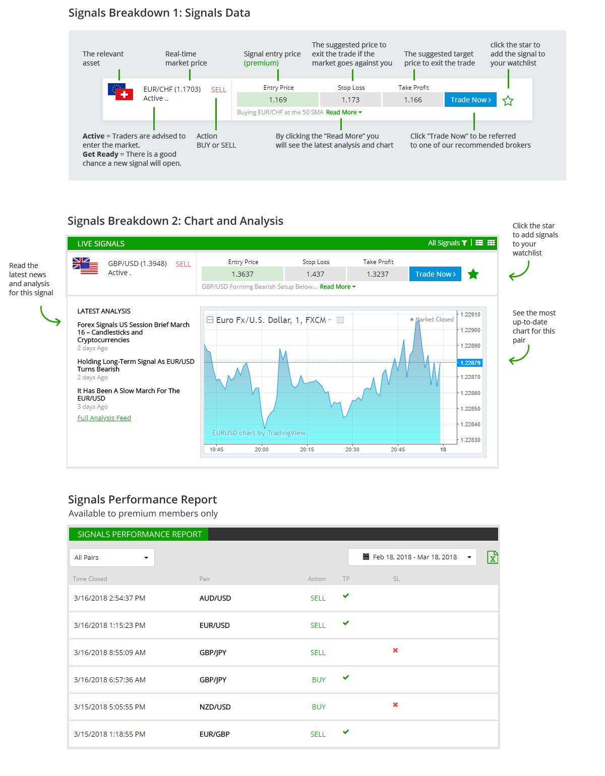
Task: Open the Full Analysis Feed link
Action: [104, 418]
